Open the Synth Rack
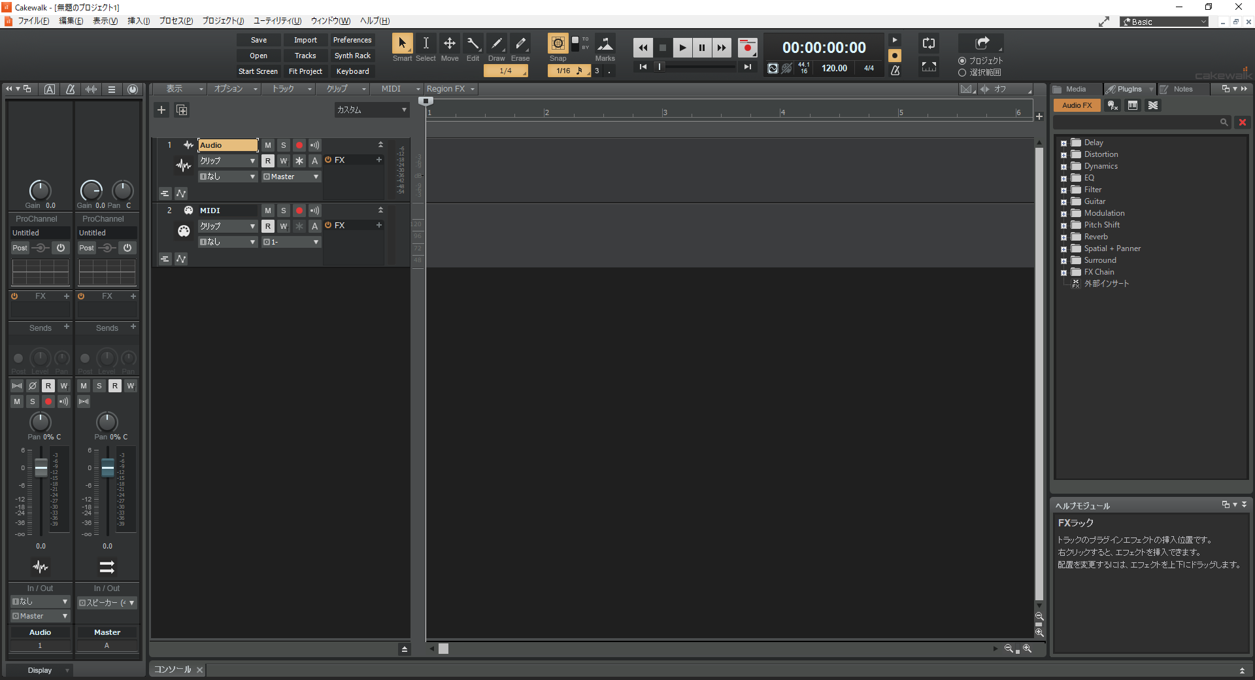This screenshot has height=680, width=1255. click(352, 56)
